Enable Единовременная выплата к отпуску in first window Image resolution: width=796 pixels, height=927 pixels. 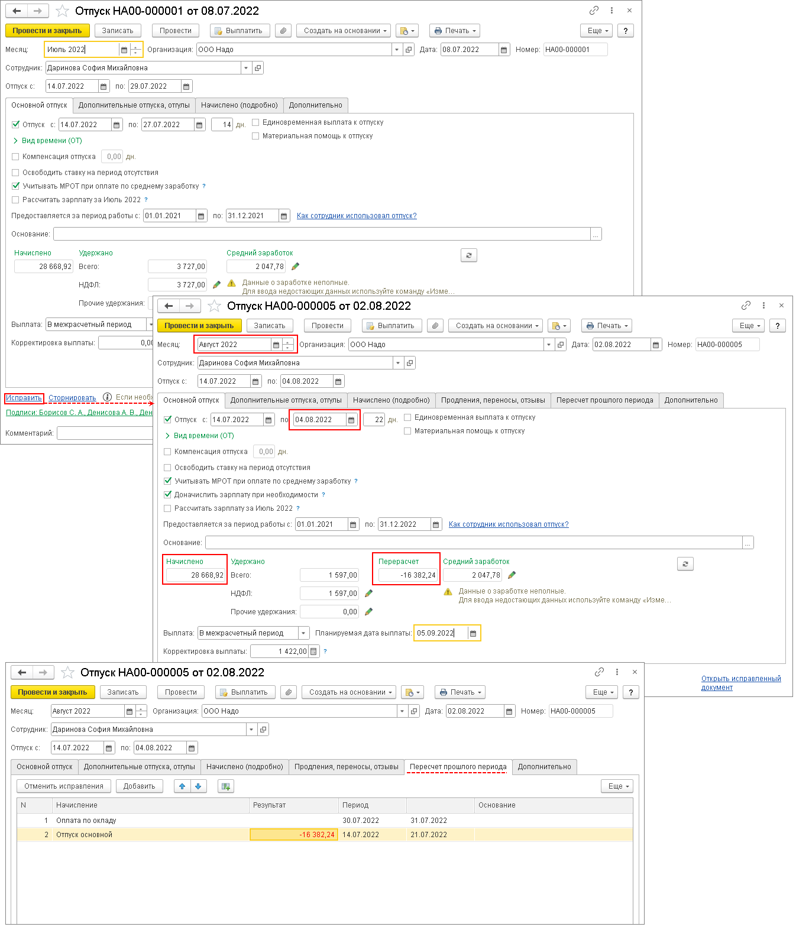[x=255, y=122]
